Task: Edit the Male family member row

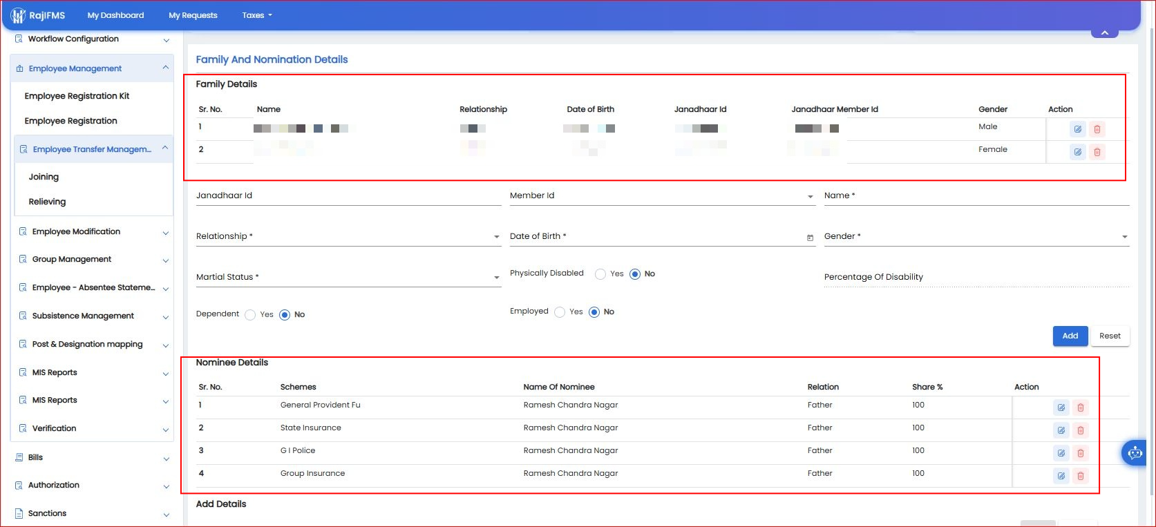Action: (1077, 129)
